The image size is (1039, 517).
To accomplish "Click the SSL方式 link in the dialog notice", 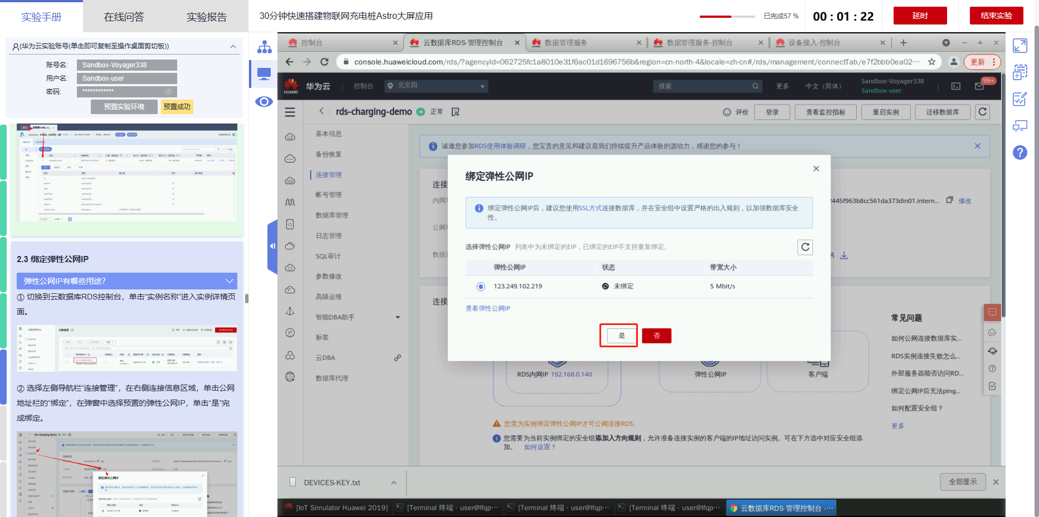I will click(x=590, y=208).
